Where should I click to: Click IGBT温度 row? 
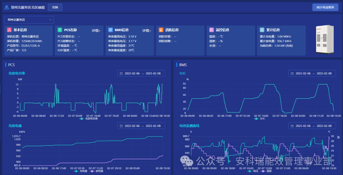(x=67, y=50)
